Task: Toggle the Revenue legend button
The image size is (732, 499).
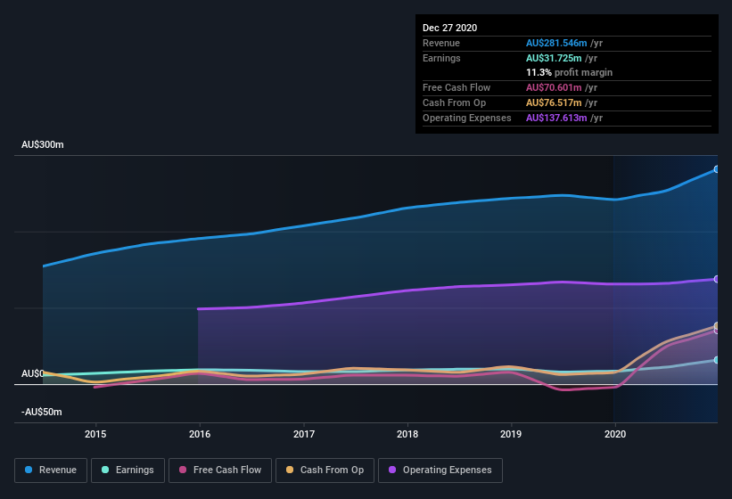Action: (50, 470)
